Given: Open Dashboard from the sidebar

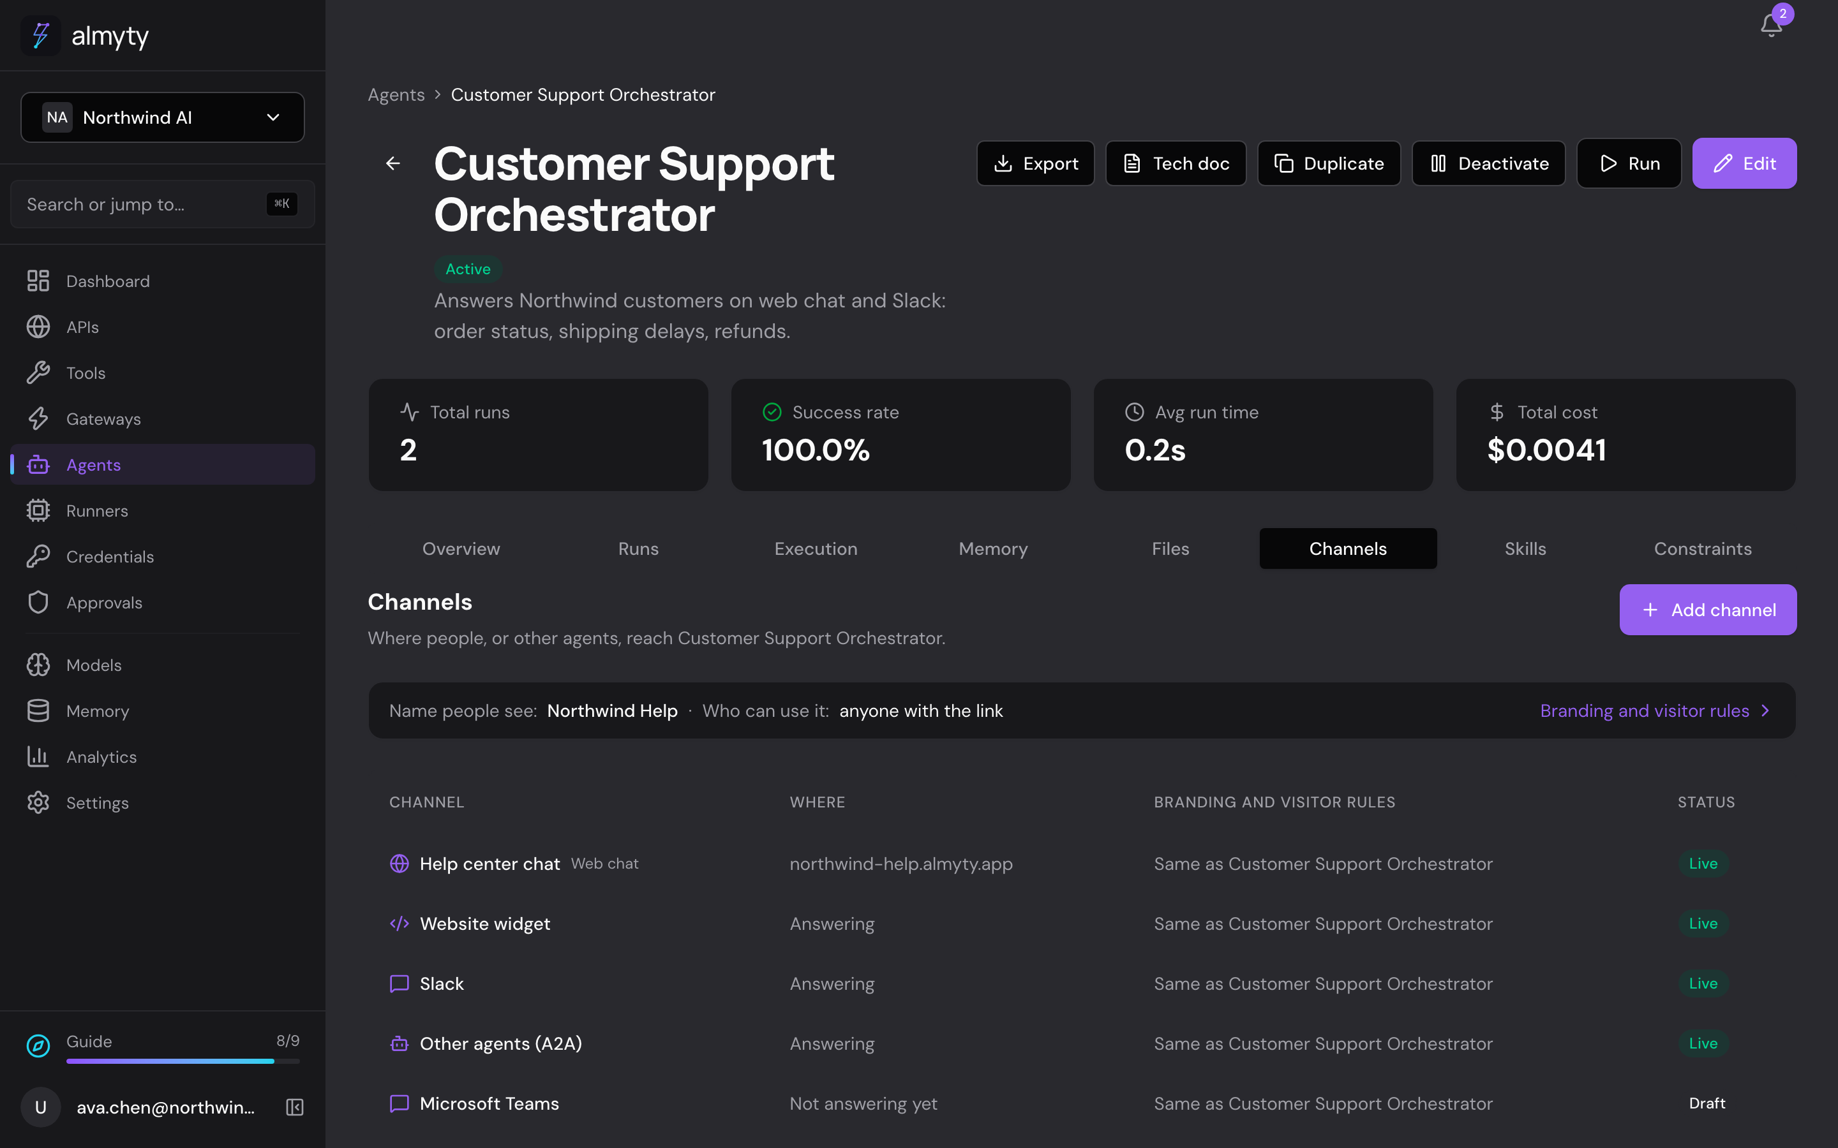Looking at the screenshot, I should [163, 281].
